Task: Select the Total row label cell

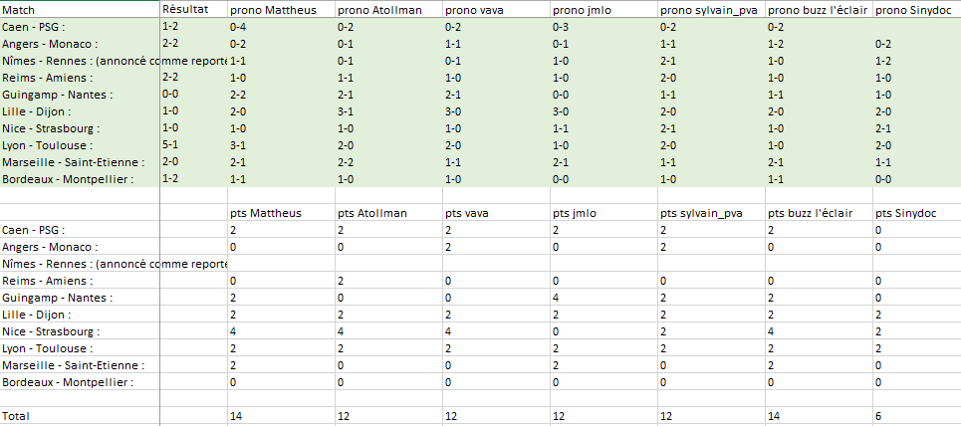Action: 17,415
